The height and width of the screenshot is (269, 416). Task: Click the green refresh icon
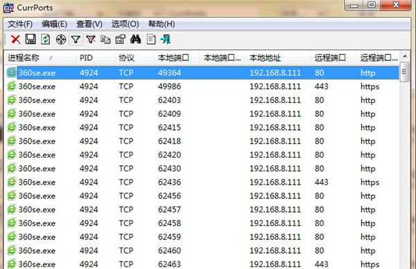pyautogui.click(x=45, y=39)
